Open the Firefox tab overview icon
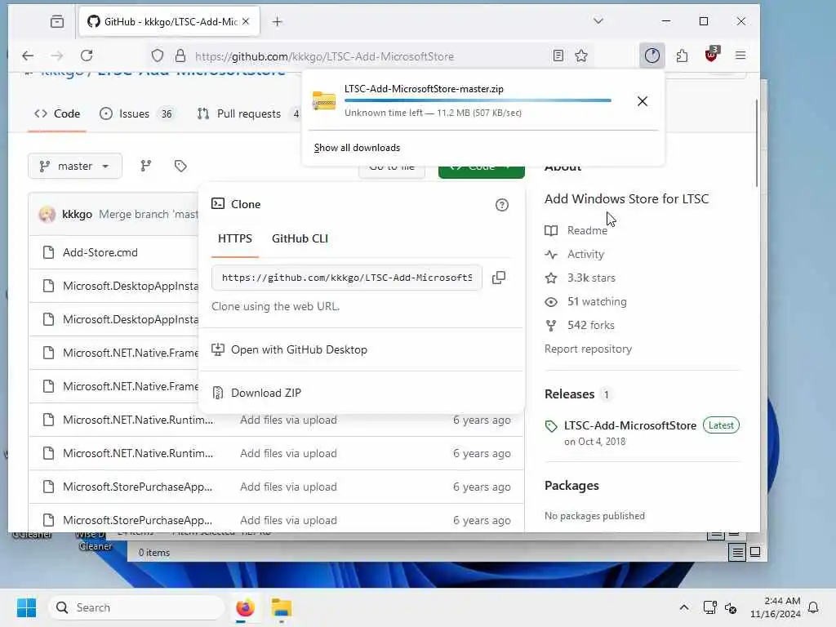The image size is (836, 627). pyautogui.click(x=57, y=21)
